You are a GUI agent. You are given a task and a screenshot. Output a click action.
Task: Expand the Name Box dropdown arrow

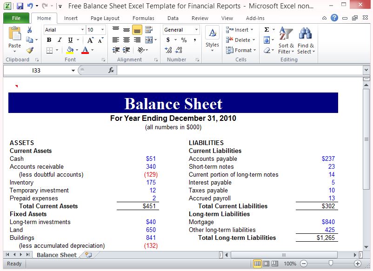73,70
